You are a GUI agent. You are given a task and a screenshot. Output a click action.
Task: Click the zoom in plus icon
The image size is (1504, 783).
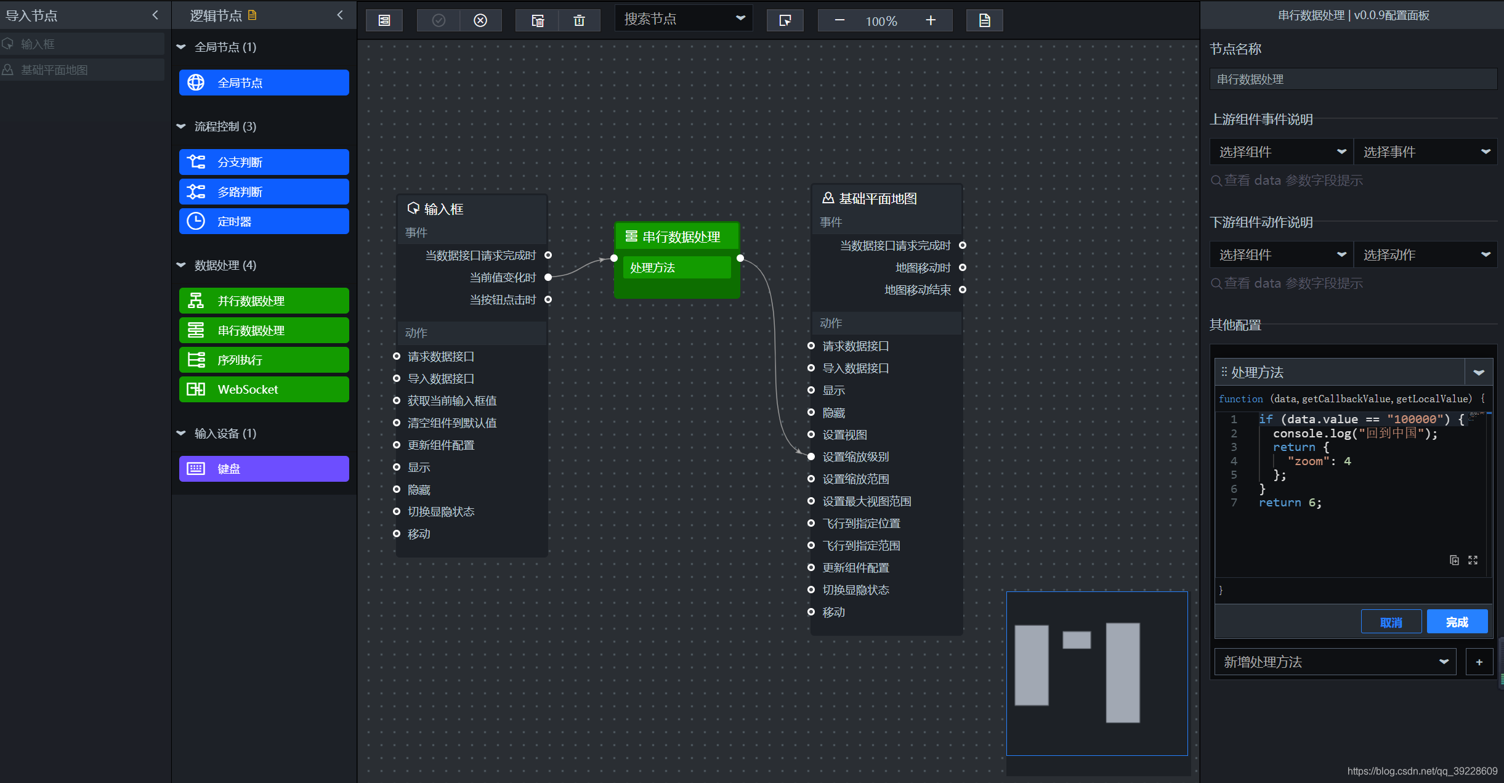(930, 20)
